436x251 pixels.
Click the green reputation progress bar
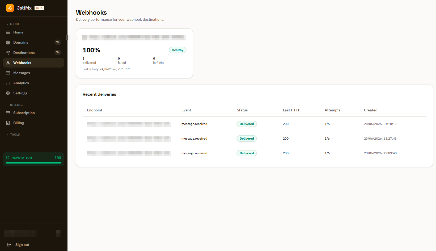pos(33,163)
